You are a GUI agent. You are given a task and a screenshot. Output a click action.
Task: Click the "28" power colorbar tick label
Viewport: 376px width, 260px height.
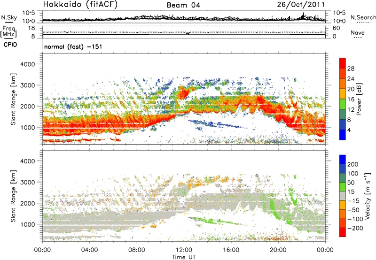coord(351,69)
